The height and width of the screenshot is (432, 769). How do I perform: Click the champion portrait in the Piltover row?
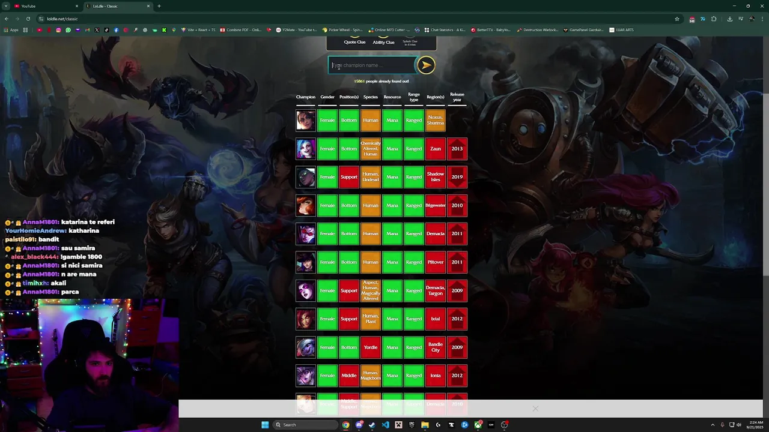click(305, 262)
